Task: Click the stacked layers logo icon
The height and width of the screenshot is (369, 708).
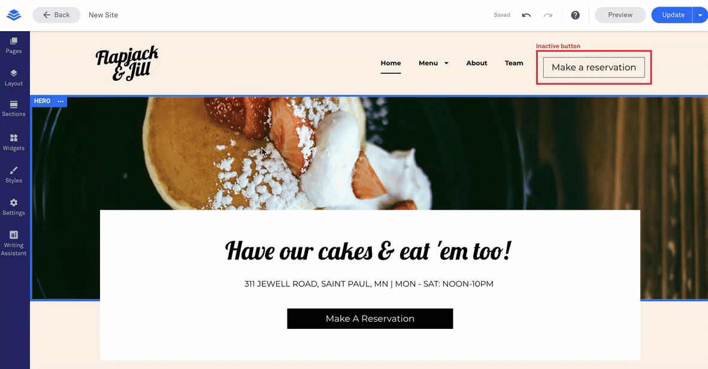Action: click(14, 15)
